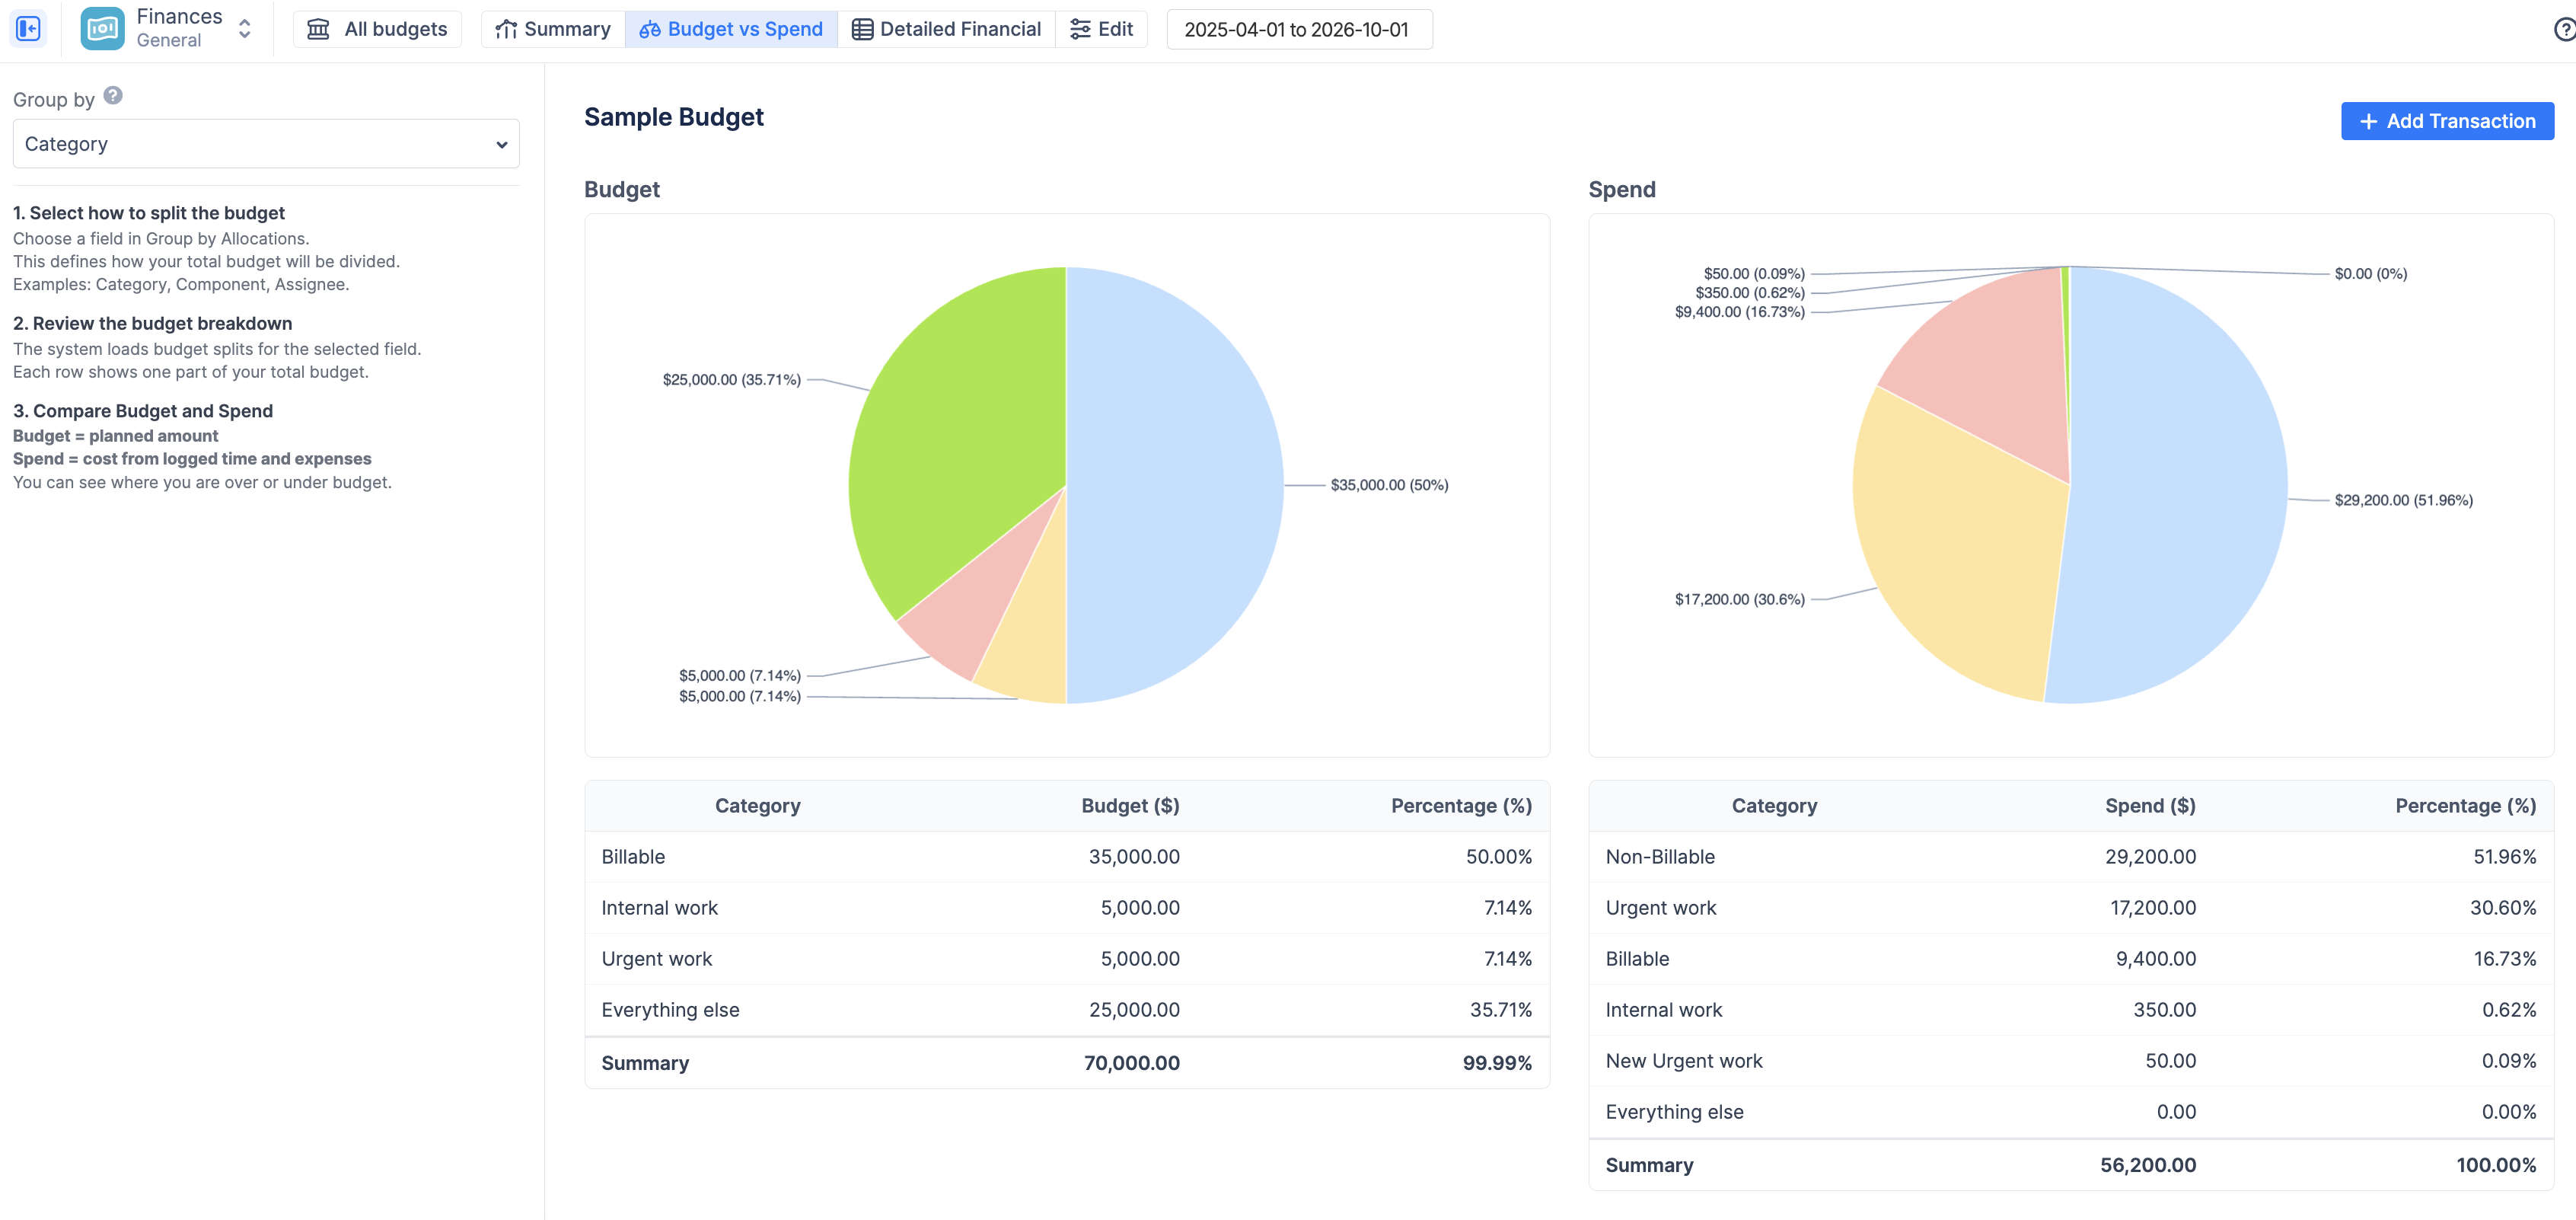Viewport: 2576px width, 1220px height.
Task: Click the Detailed Financial table icon
Action: [x=861, y=29]
